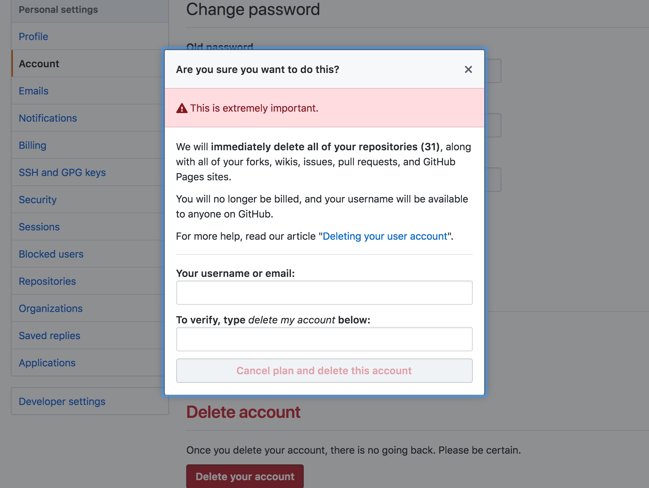Focus the username or email field
Viewport: 649px width, 488px height.
[324, 293]
